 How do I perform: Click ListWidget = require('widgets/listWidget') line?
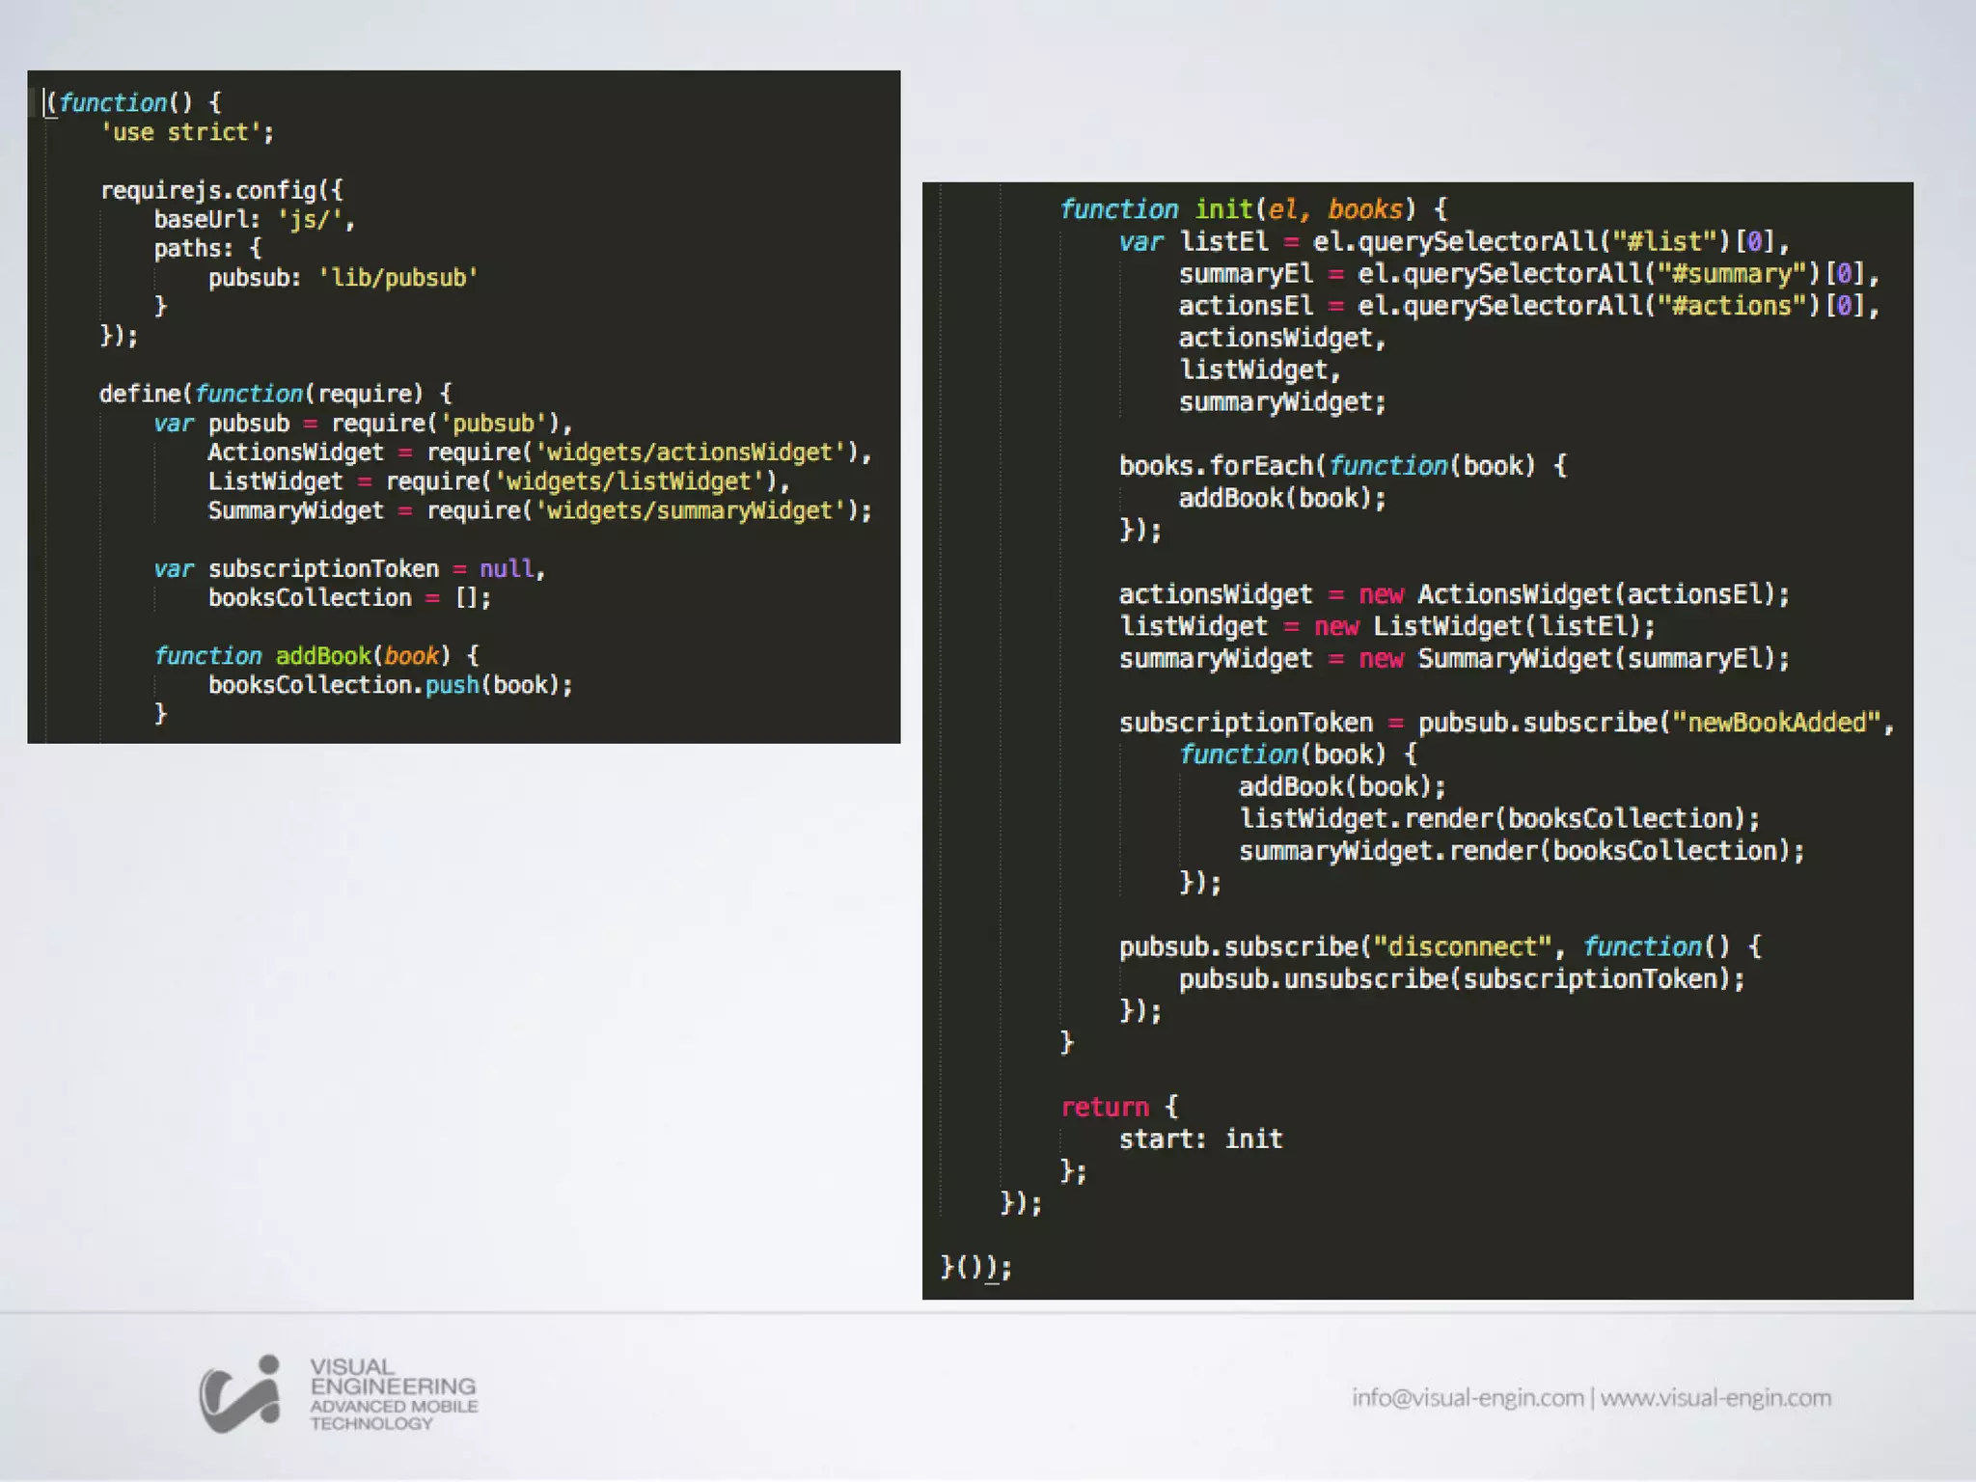coord(500,480)
